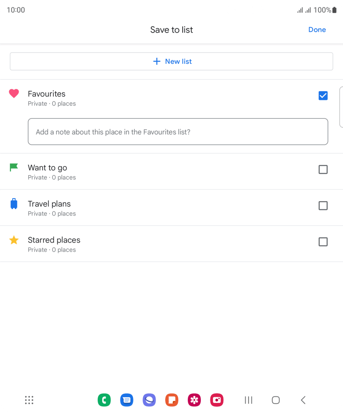The width and height of the screenshot is (343, 412).
Task: Check the Want to go checkbox
Action: [323, 169]
